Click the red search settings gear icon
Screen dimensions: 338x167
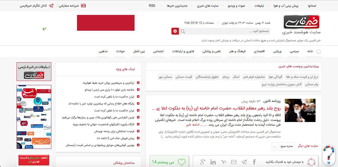pos(175,31)
